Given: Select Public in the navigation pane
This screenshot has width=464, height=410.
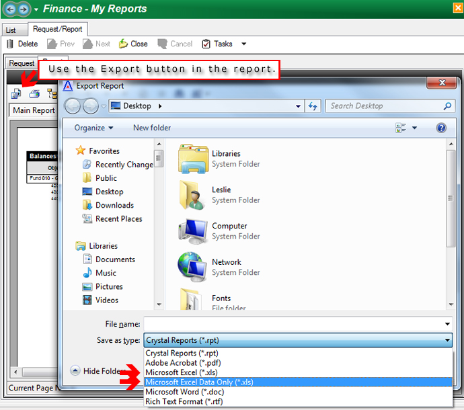Looking at the screenshot, I should [100, 178].
